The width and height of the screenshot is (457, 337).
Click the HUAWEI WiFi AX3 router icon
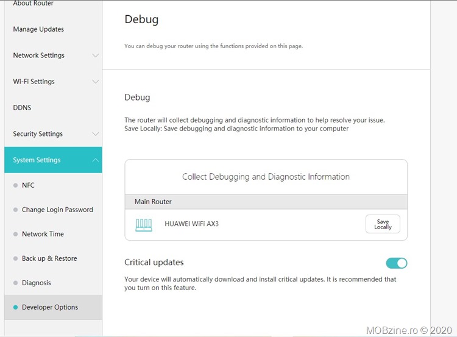click(144, 224)
